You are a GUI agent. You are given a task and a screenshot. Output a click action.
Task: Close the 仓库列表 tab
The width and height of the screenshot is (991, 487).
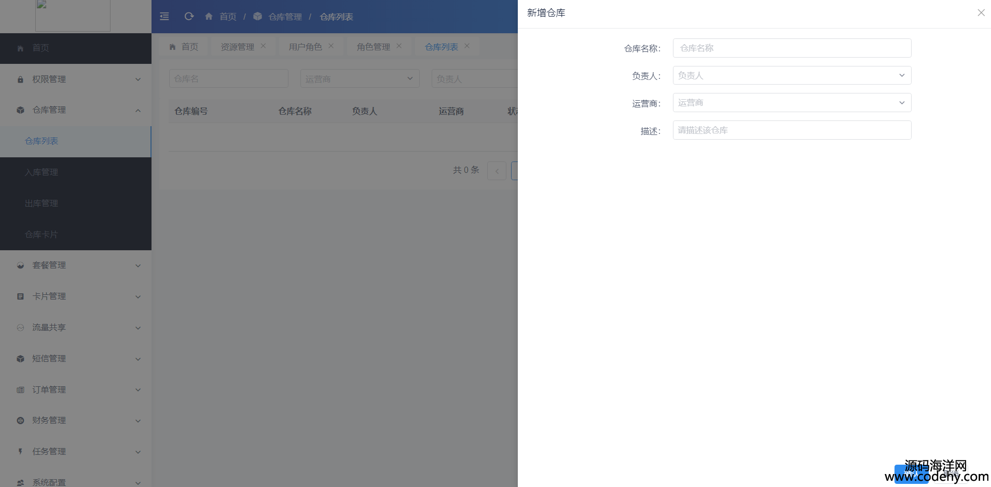467,46
